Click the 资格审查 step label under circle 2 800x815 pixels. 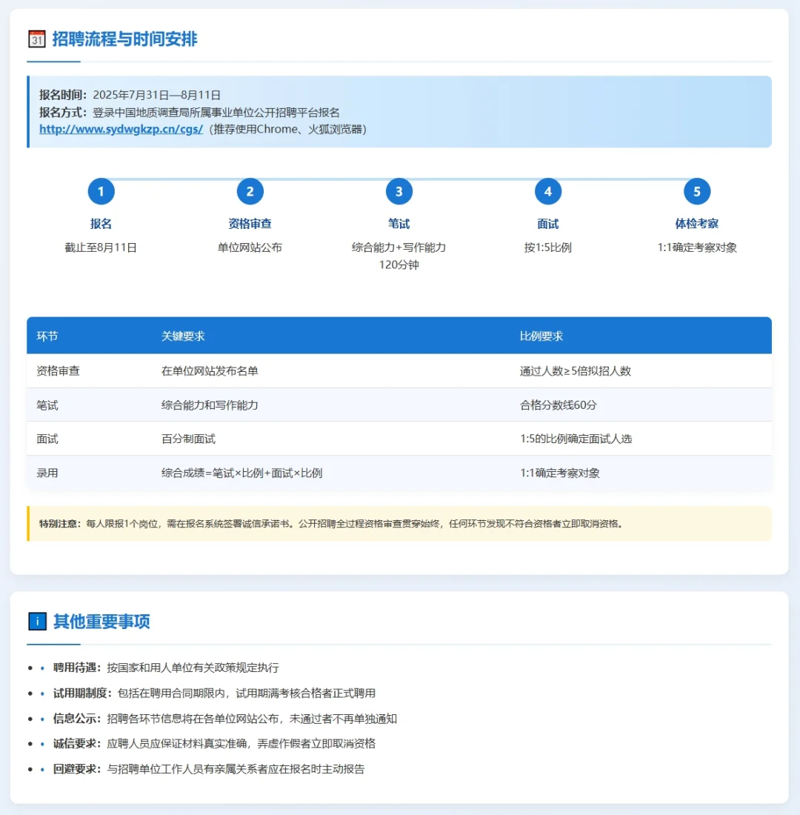250,224
